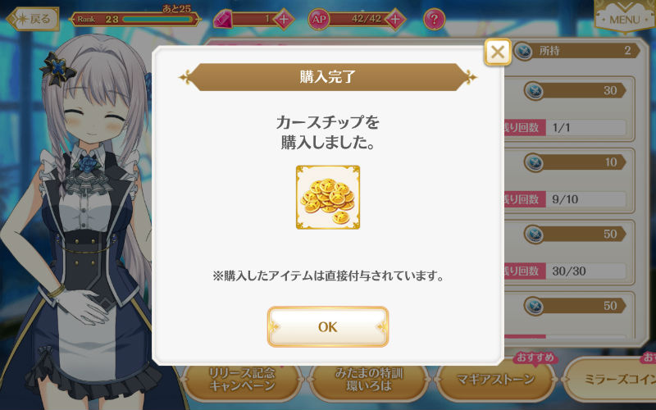656x410 pixels.
Task: Open the みたまの特訓 環いろは tab
Action: [x=369, y=380]
